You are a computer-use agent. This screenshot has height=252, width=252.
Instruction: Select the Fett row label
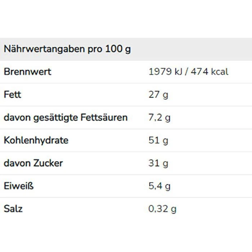13,95
